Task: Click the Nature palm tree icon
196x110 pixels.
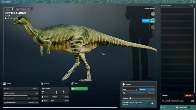Action: tap(42, 84)
